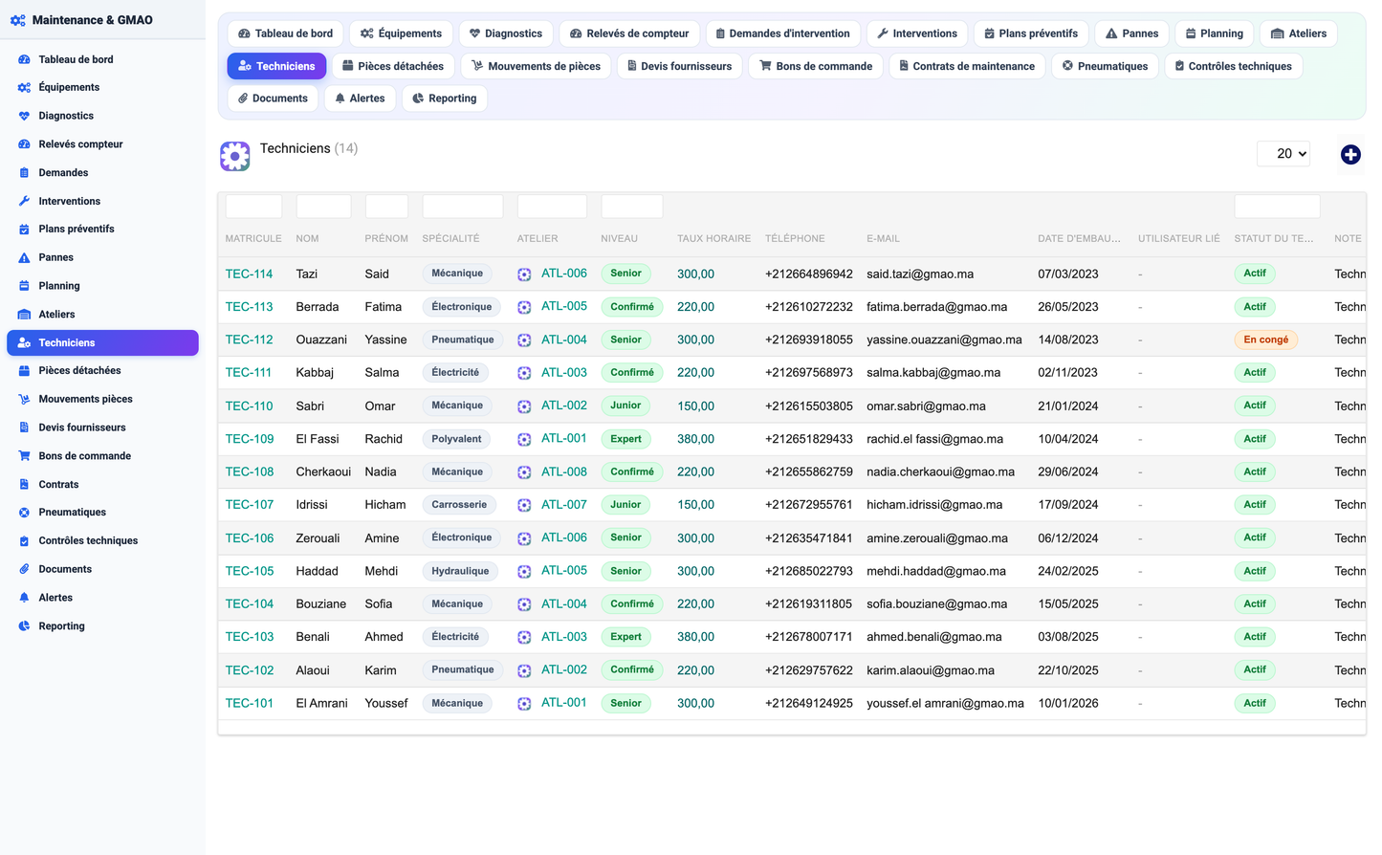Open the ATL-001 link in the TEC-109 row
1382x855 pixels.
(x=564, y=438)
